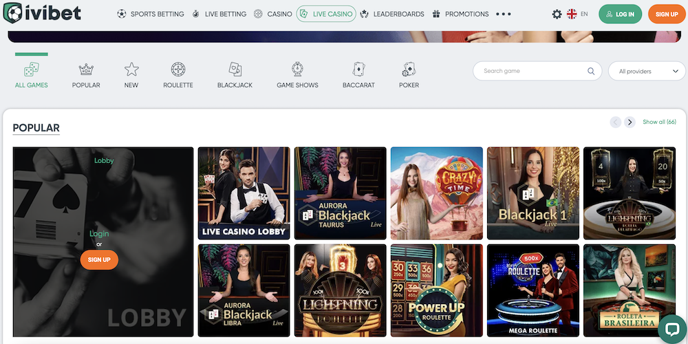Expand the All providers dropdown
688x344 pixels.
pos(647,71)
